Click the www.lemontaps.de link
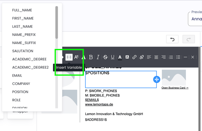 click(x=99, y=105)
